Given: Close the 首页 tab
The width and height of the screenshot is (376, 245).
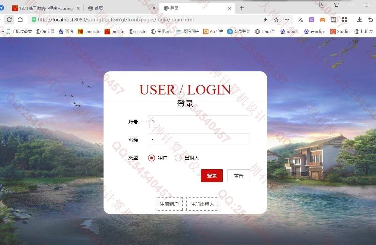Looking at the screenshot, I should 154,8.
